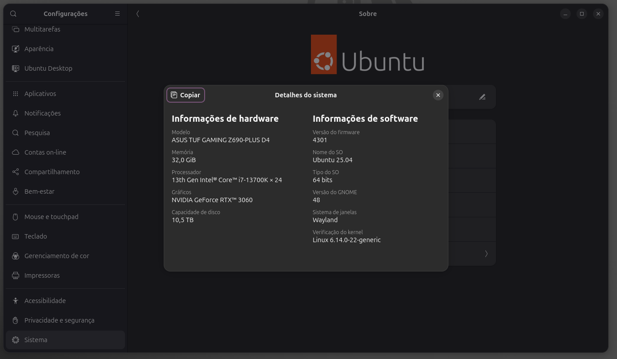The image size is (617, 359).
Task: Open the hamburger menu in sidebar header
Action: 117,14
